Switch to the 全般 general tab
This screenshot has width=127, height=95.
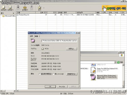(x=31, y=36)
